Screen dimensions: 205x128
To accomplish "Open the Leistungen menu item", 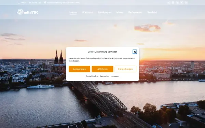I will tap(105, 12).
